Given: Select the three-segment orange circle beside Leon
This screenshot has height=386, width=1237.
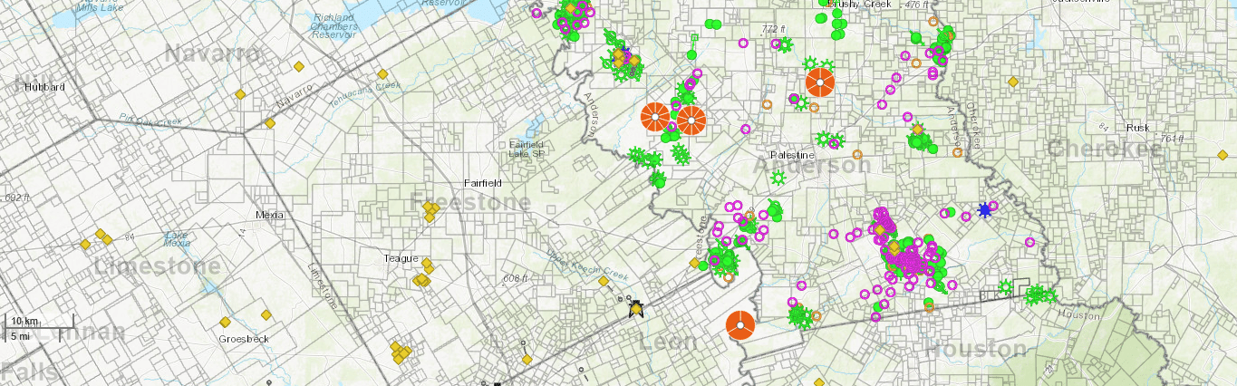Looking at the screenshot, I should [740, 325].
